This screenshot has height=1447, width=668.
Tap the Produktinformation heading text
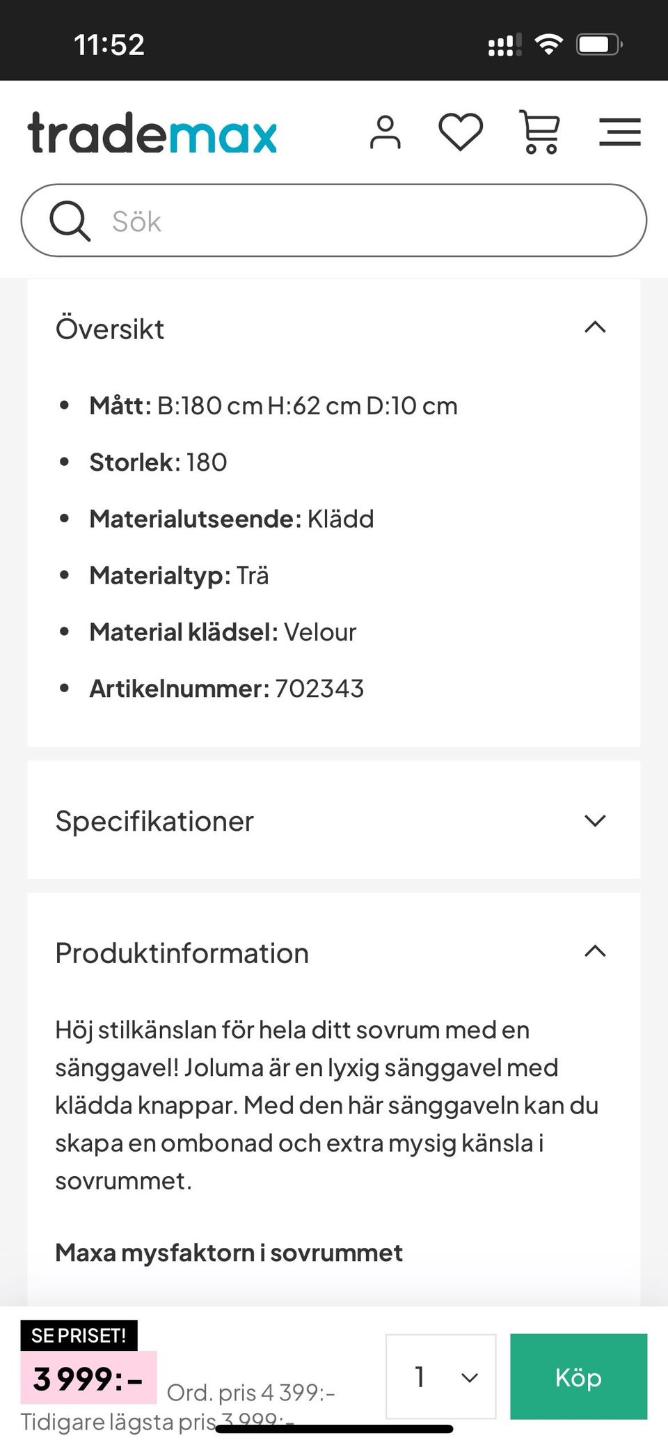[182, 953]
